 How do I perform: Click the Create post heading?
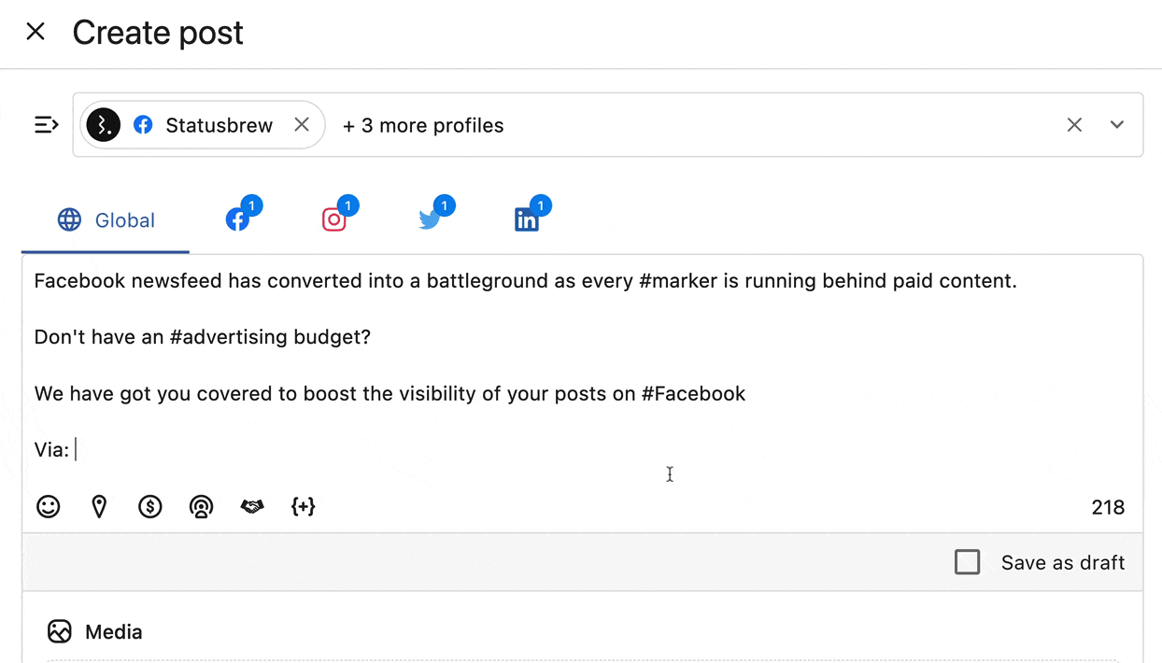point(158,33)
